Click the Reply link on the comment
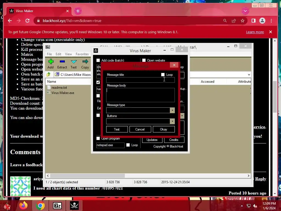This screenshot has width=281, height=211. [x=260, y=179]
